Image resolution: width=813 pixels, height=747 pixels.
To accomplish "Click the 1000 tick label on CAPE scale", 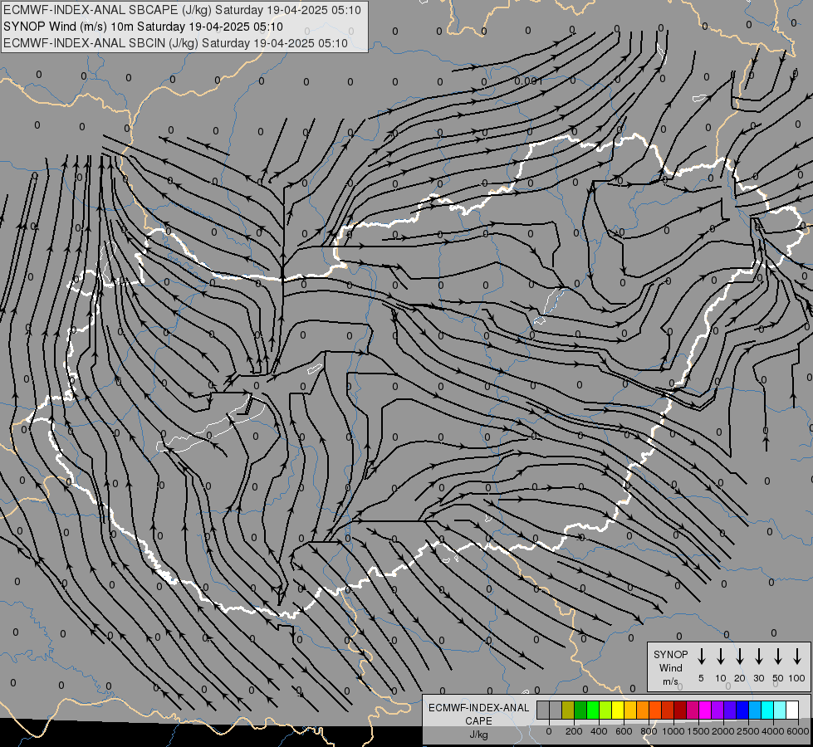I will pyautogui.click(x=673, y=731).
